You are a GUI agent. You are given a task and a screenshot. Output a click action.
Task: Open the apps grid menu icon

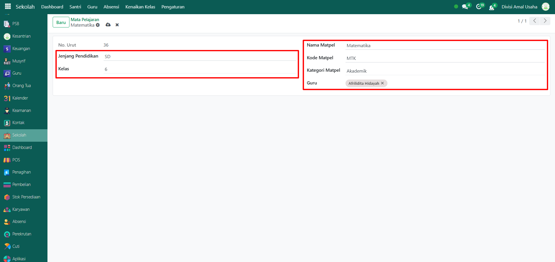pyautogui.click(x=8, y=6)
